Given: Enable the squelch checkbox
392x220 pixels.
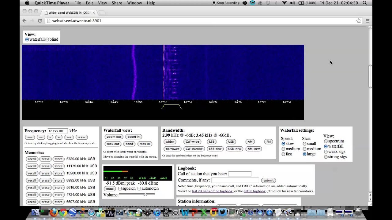Looking at the screenshot, I should 120,189.
